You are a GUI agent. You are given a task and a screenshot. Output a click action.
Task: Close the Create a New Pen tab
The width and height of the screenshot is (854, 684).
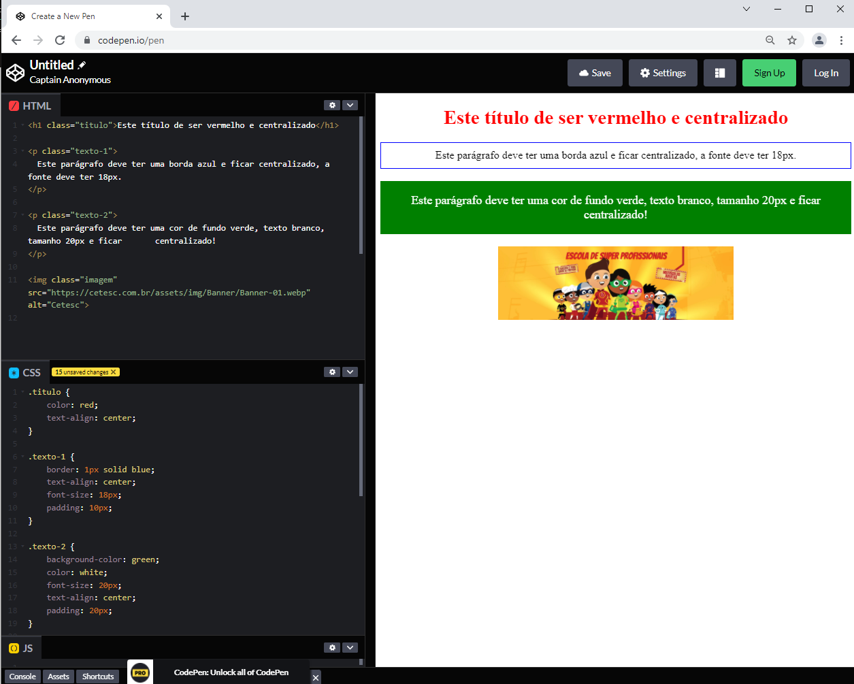[x=161, y=16]
